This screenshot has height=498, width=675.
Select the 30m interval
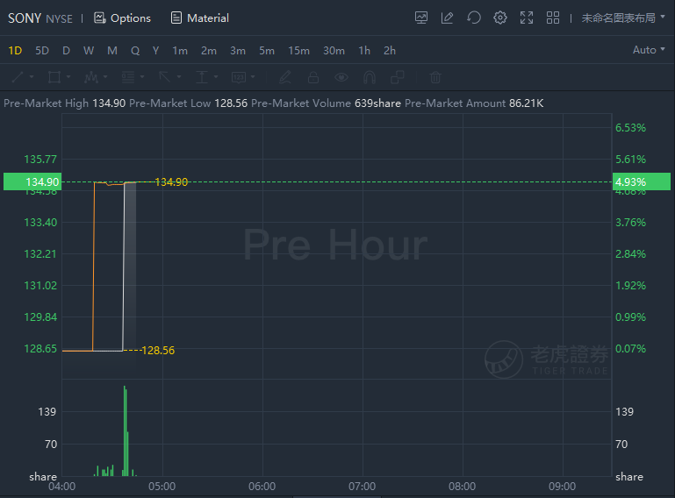tap(334, 51)
